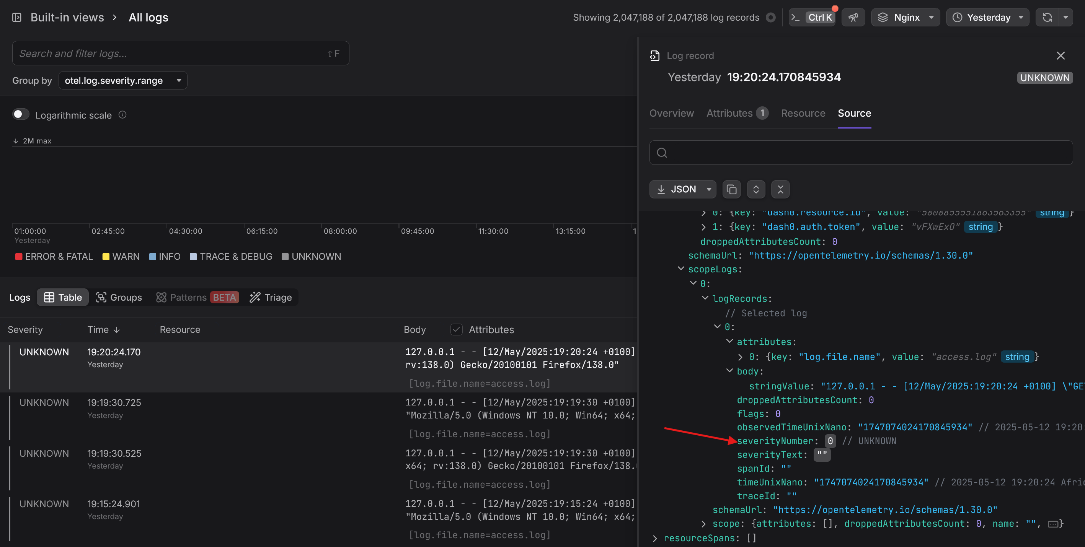Open the Nginx dataset dropdown
The image size is (1085, 547).
906,17
